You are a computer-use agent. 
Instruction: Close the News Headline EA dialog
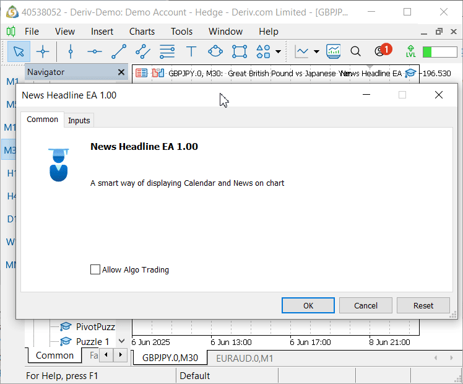[x=439, y=95]
